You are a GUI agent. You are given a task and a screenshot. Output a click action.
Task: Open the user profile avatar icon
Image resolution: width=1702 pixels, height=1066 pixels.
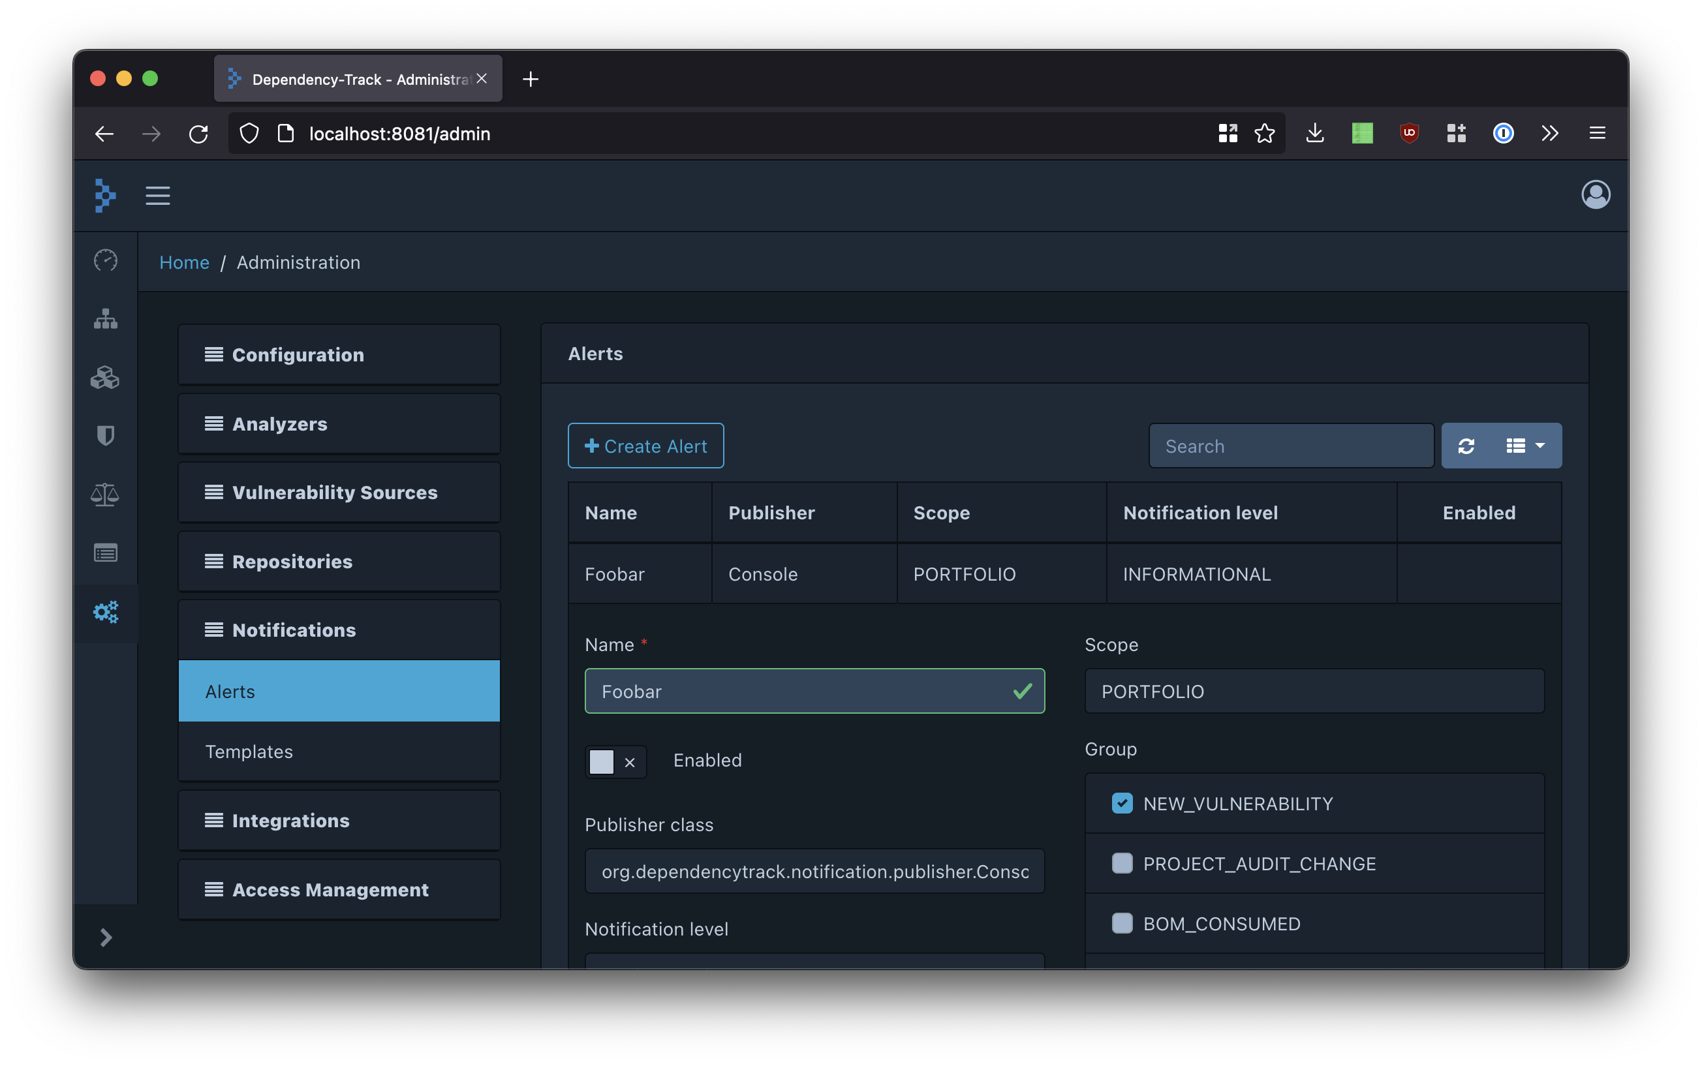(1595, 195)
